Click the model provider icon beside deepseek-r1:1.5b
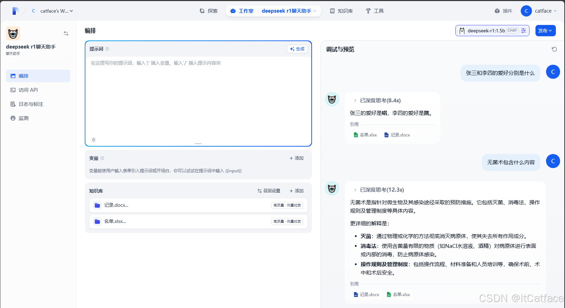This screenshot has width=565, height=308. 462,31
